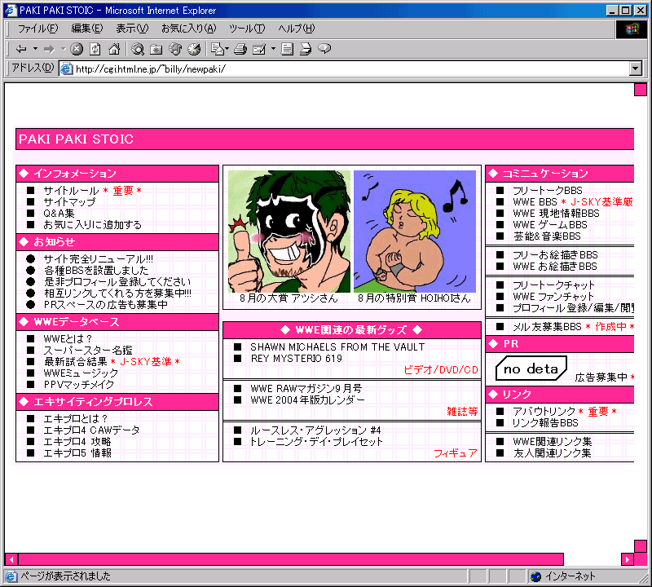The image size is (652, 587).
Task: Open the address bar dropdown list
Action: coord(636,68)
